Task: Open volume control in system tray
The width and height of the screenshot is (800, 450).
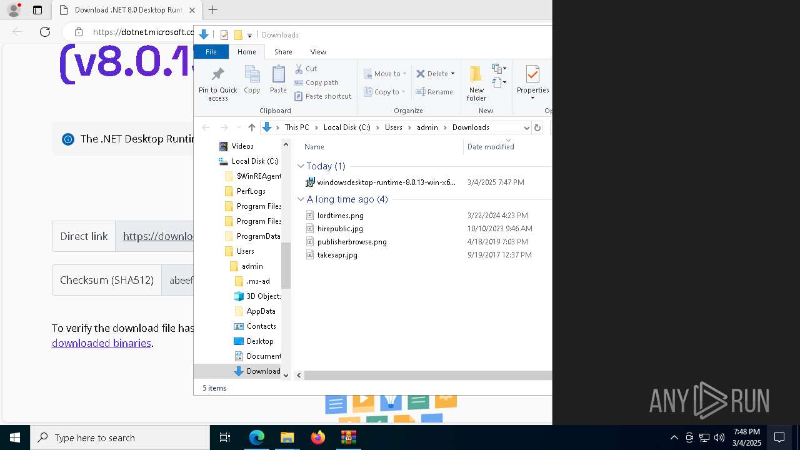Action: pyautogui.click(x=719, y=437)
